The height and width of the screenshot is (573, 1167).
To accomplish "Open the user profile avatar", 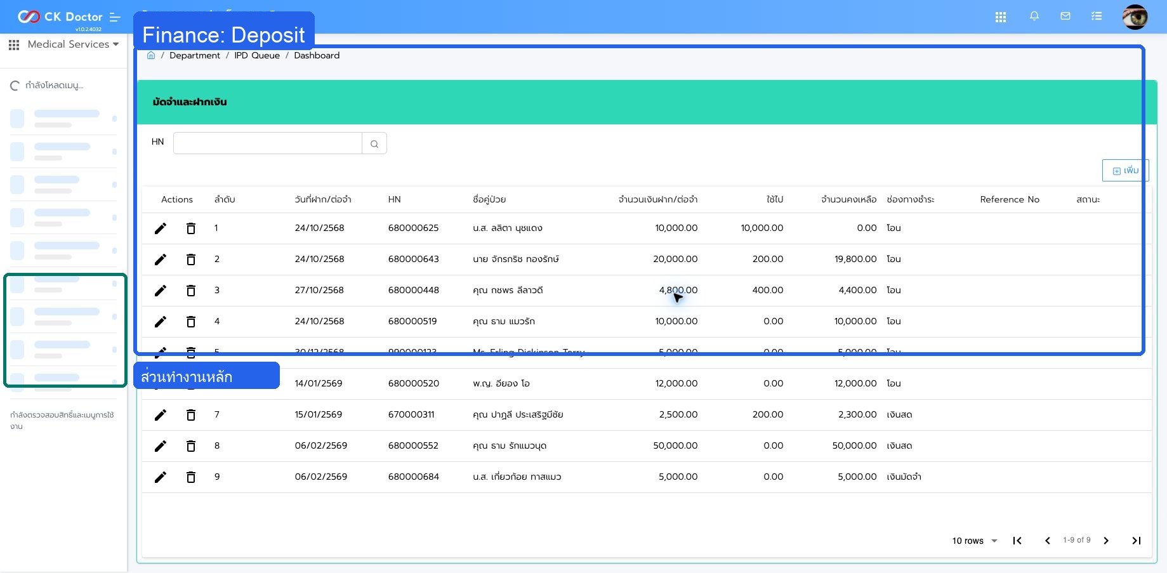I will coord(1135,16).
